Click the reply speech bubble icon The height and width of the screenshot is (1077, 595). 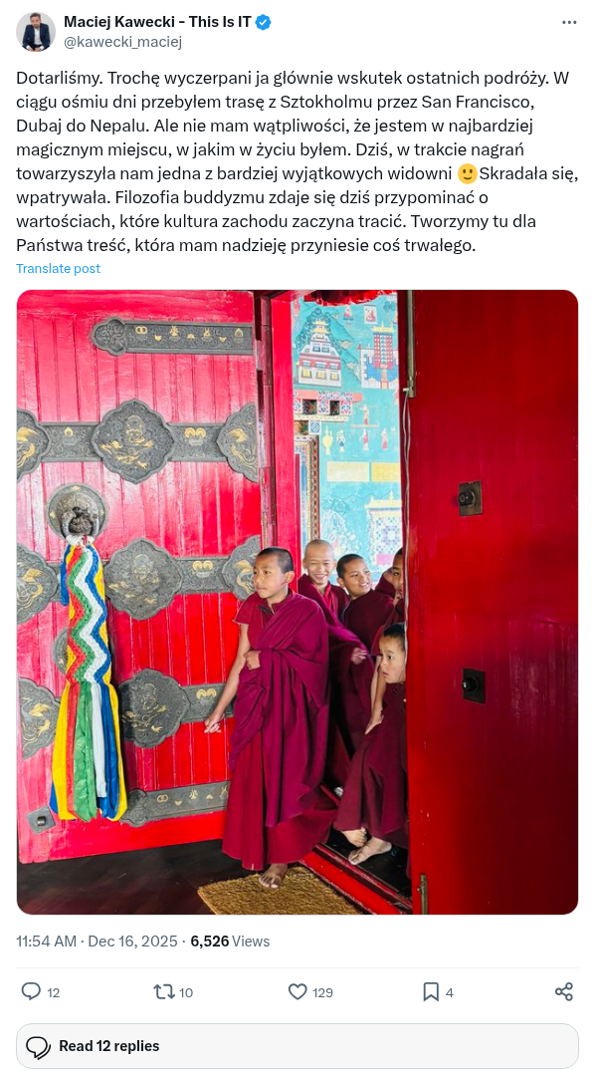tap(31, 991)
